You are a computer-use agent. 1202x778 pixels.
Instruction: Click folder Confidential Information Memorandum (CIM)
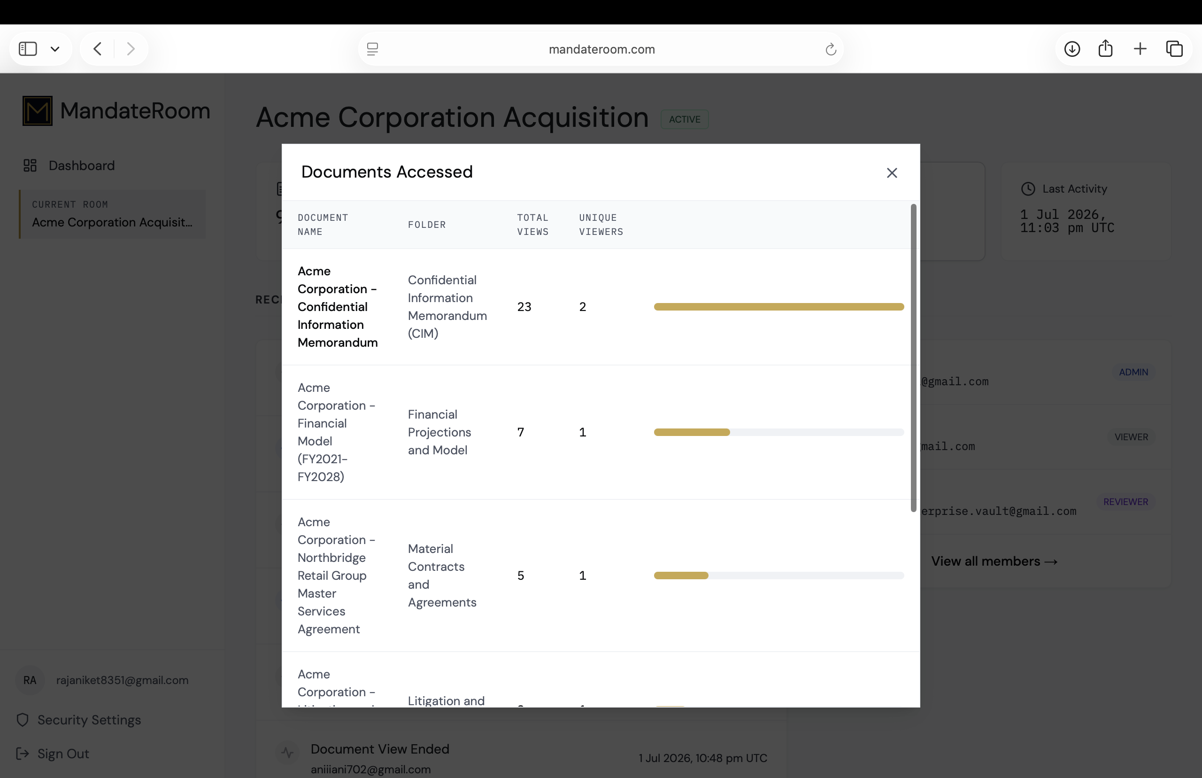pos(447,307)
